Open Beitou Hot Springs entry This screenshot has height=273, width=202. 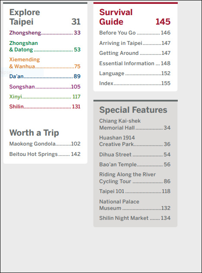click(x=45, y=154)
